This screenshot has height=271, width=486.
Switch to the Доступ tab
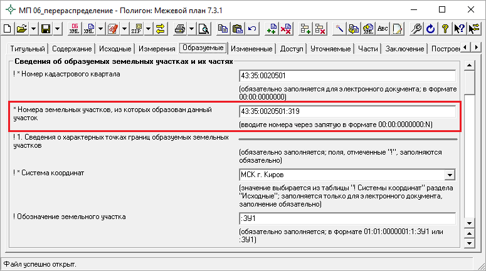pyautogui.click(x=292, y=49)
